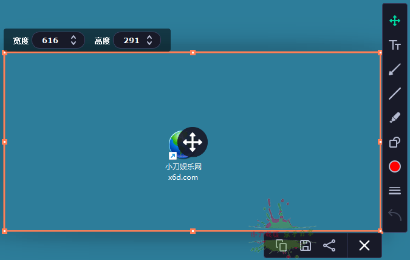Increase width with the up arrow

tap(73, 38)
